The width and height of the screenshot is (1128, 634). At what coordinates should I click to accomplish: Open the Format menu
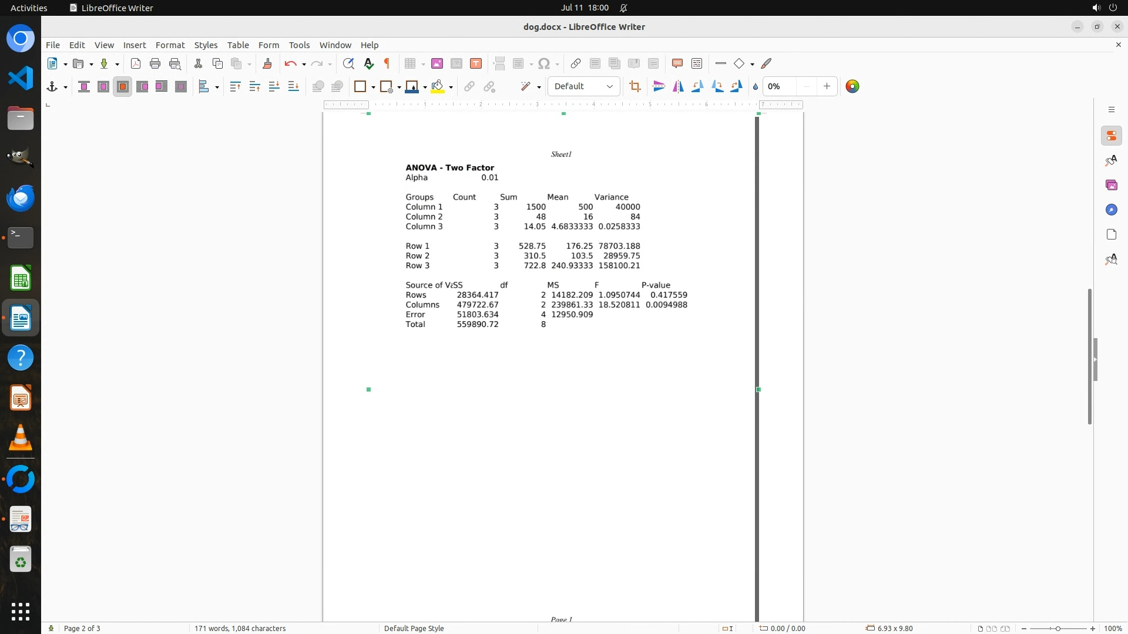(x=170, y=45)
